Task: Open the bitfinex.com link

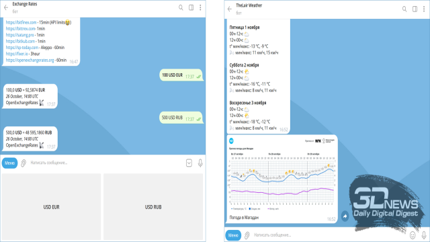Action: tap(21, 22)
